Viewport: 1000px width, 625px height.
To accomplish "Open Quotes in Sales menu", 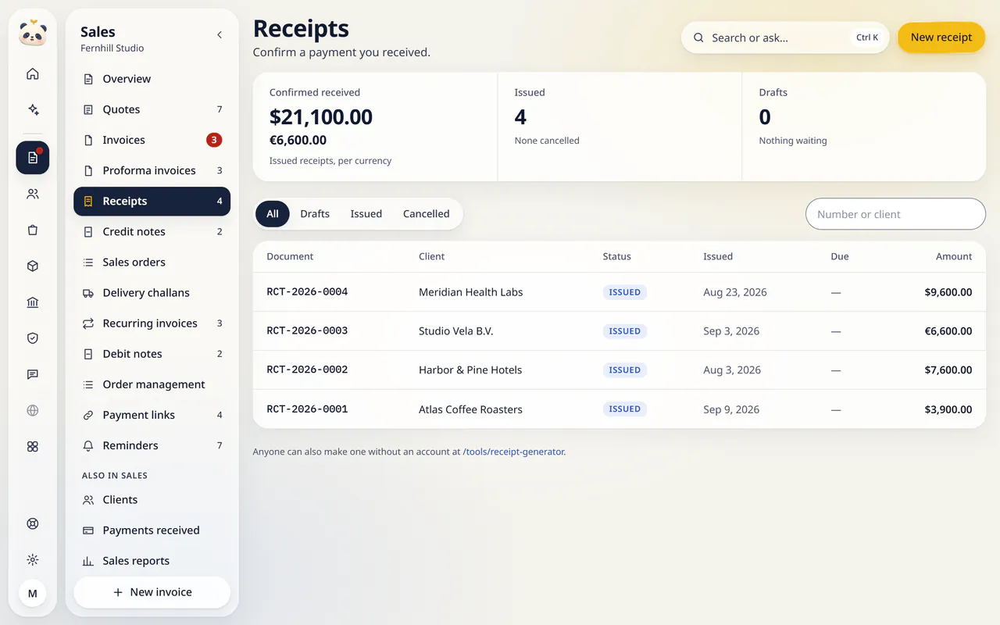I will (x=152, y=109).
